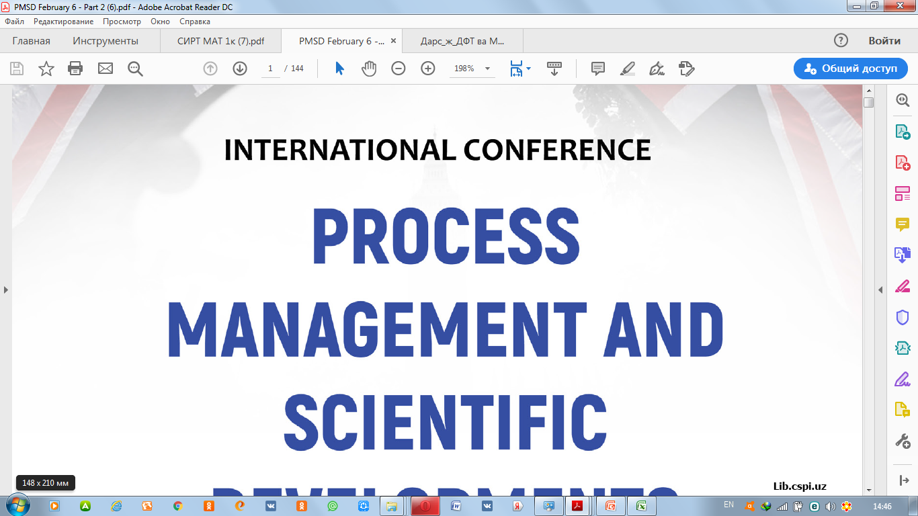Screen dimensions: 918x516
Task: Send file by email envelope icon
Action: 106,69
